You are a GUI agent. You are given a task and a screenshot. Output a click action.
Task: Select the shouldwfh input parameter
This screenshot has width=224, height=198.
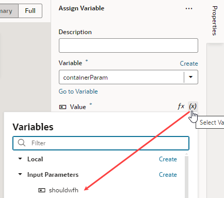[x=63, y=190]
